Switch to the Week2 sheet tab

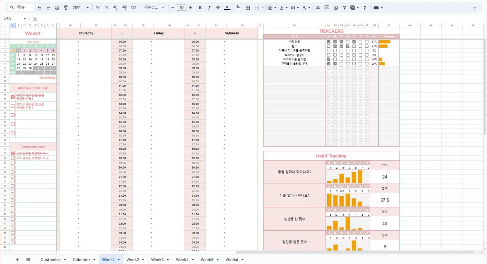[132, 260]
